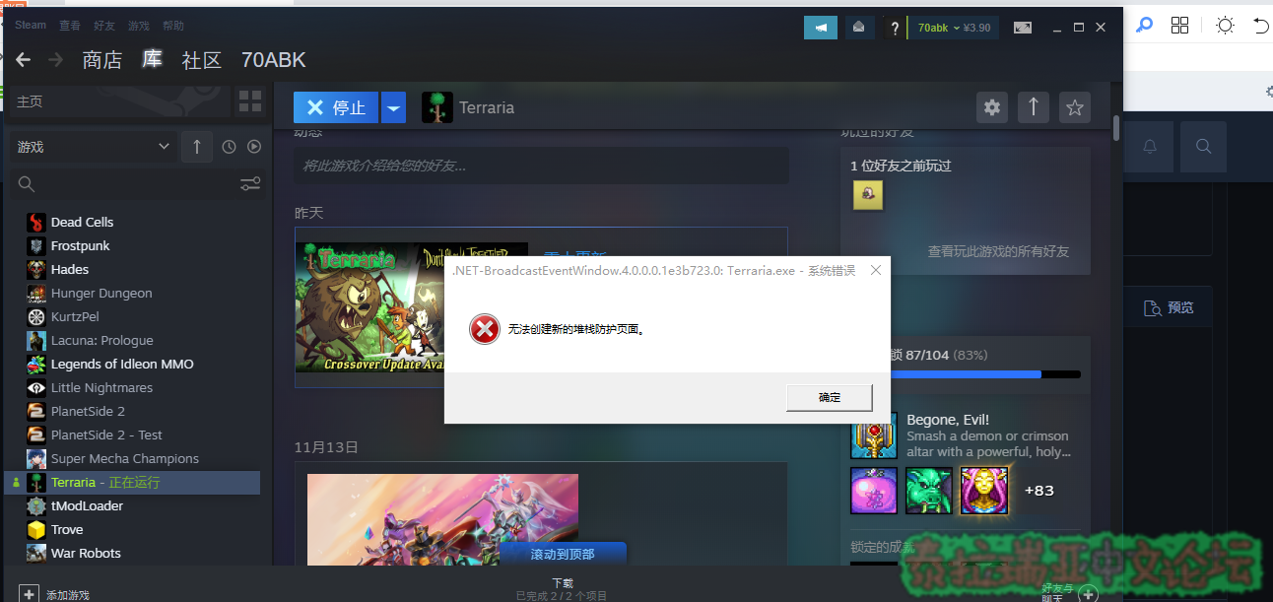
Task: Open the 游戏 menu in menu bar
Action: 139,26
